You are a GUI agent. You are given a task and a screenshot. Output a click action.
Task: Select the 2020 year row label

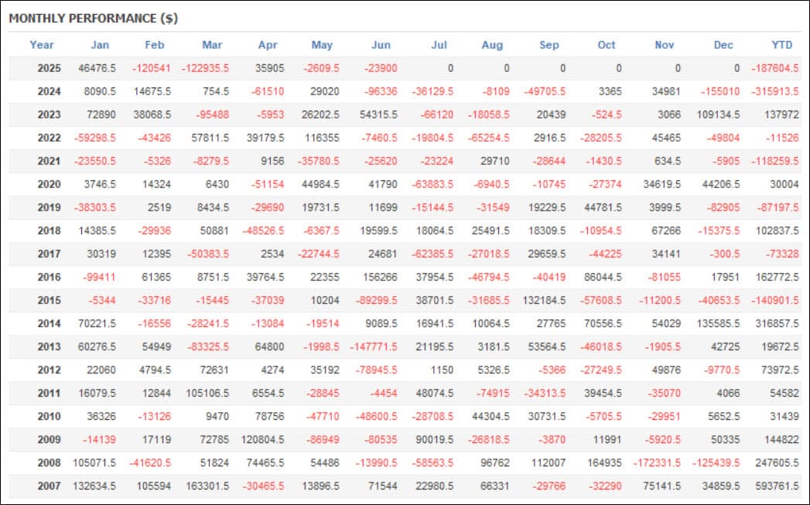pyautogui.click(x=49, y=184)
